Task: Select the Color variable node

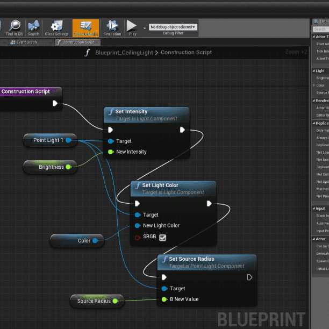Action: point(77,240)
